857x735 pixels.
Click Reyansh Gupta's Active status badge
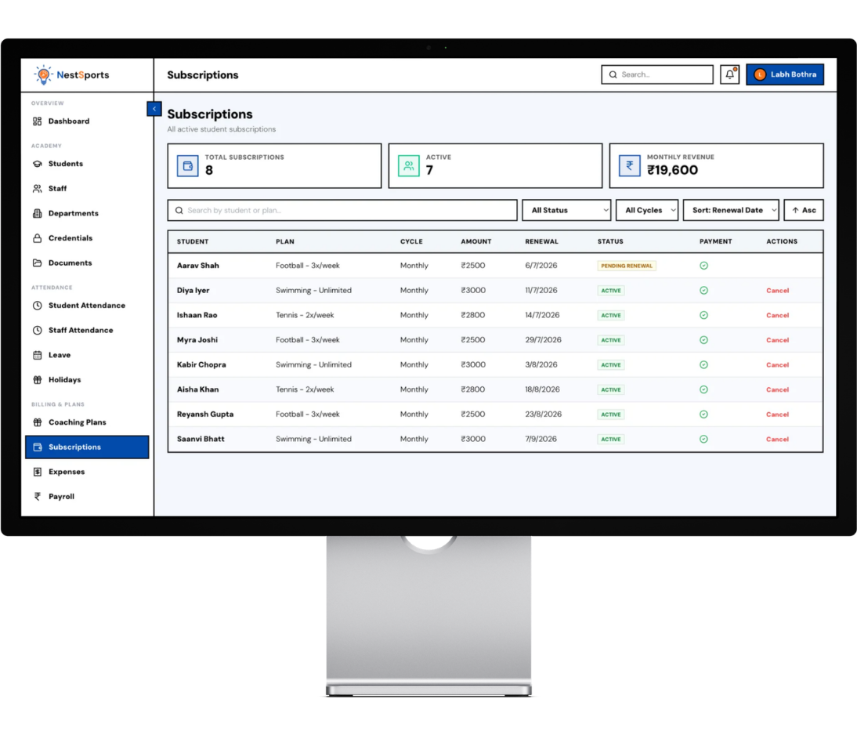[611, 415]
